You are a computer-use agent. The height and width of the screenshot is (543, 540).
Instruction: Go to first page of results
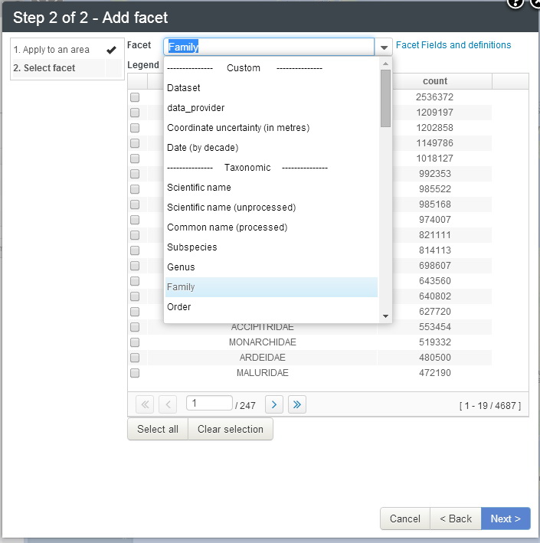[144, 405]
